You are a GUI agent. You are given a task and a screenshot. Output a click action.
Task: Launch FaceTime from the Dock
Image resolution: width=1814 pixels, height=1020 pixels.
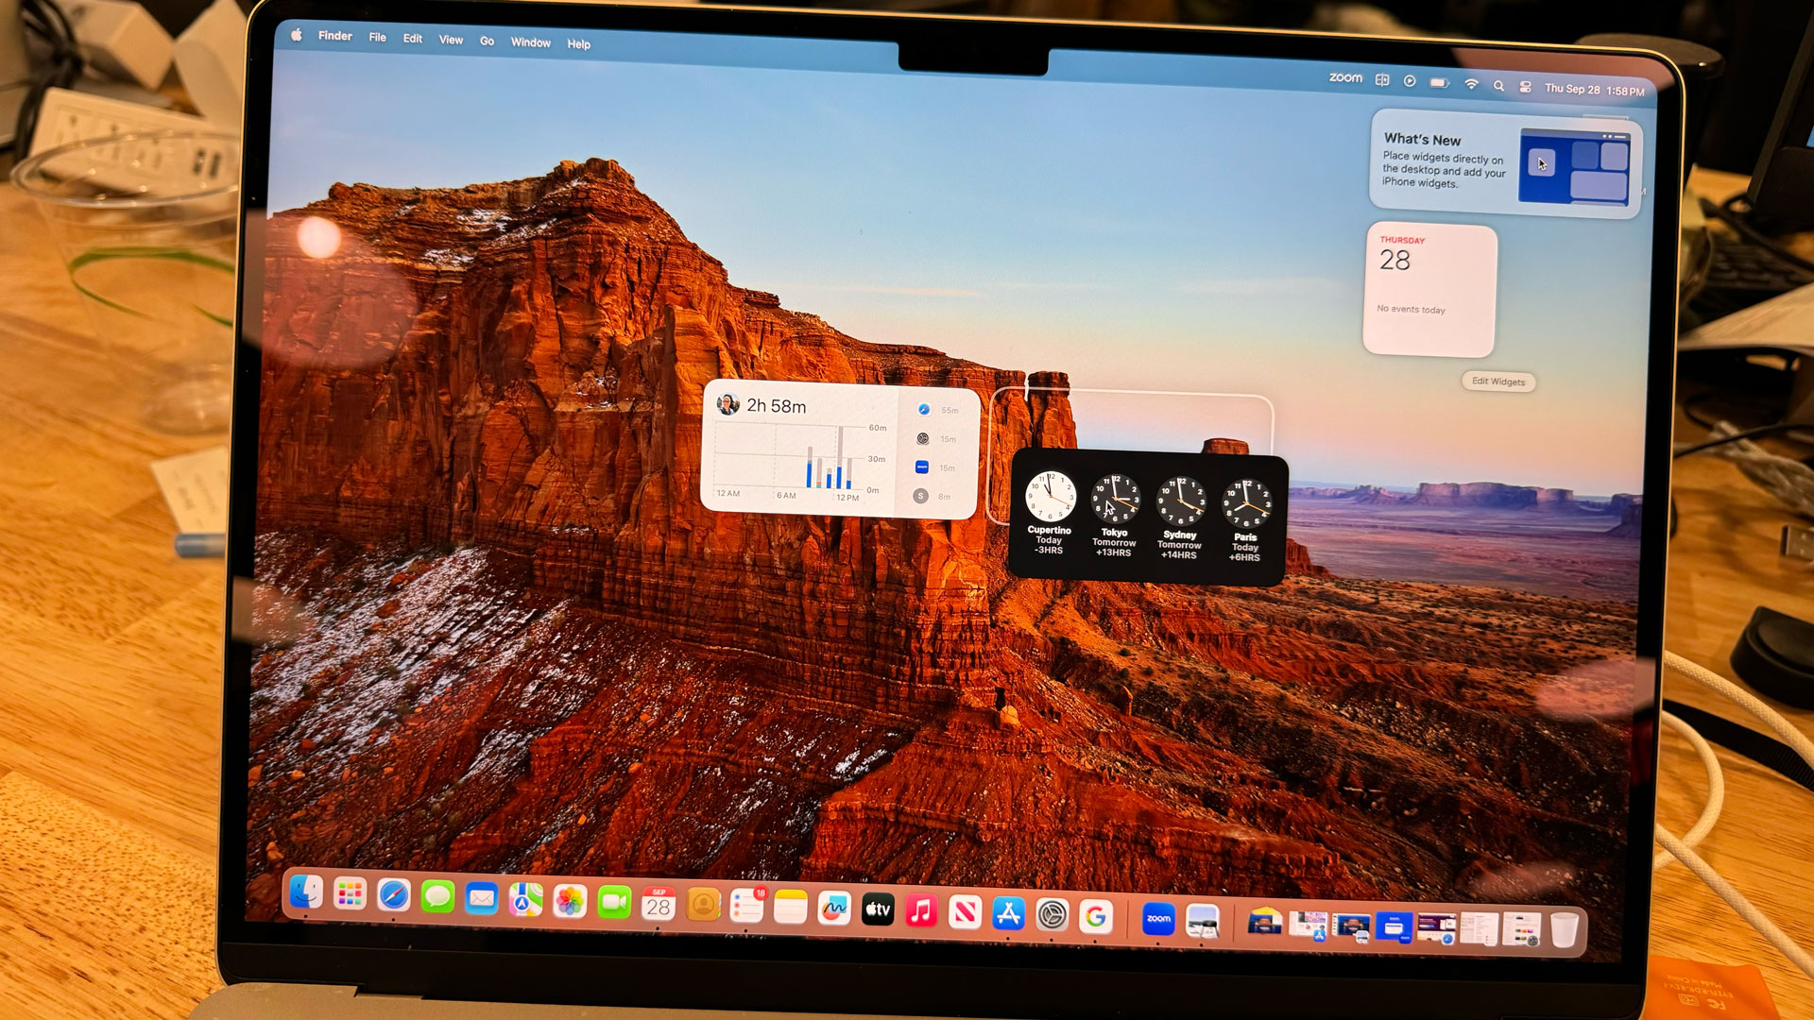coord(614,904)
